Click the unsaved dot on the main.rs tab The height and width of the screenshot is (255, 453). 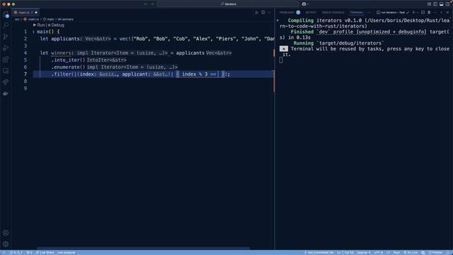[36, 13]
